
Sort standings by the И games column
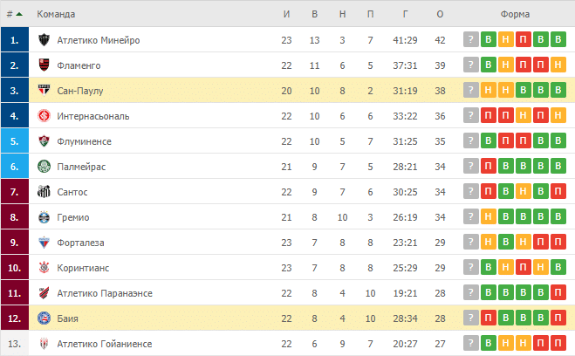coord(286,14)
